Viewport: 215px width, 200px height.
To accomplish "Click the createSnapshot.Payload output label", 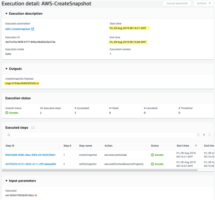I will (x=19, y=79).
